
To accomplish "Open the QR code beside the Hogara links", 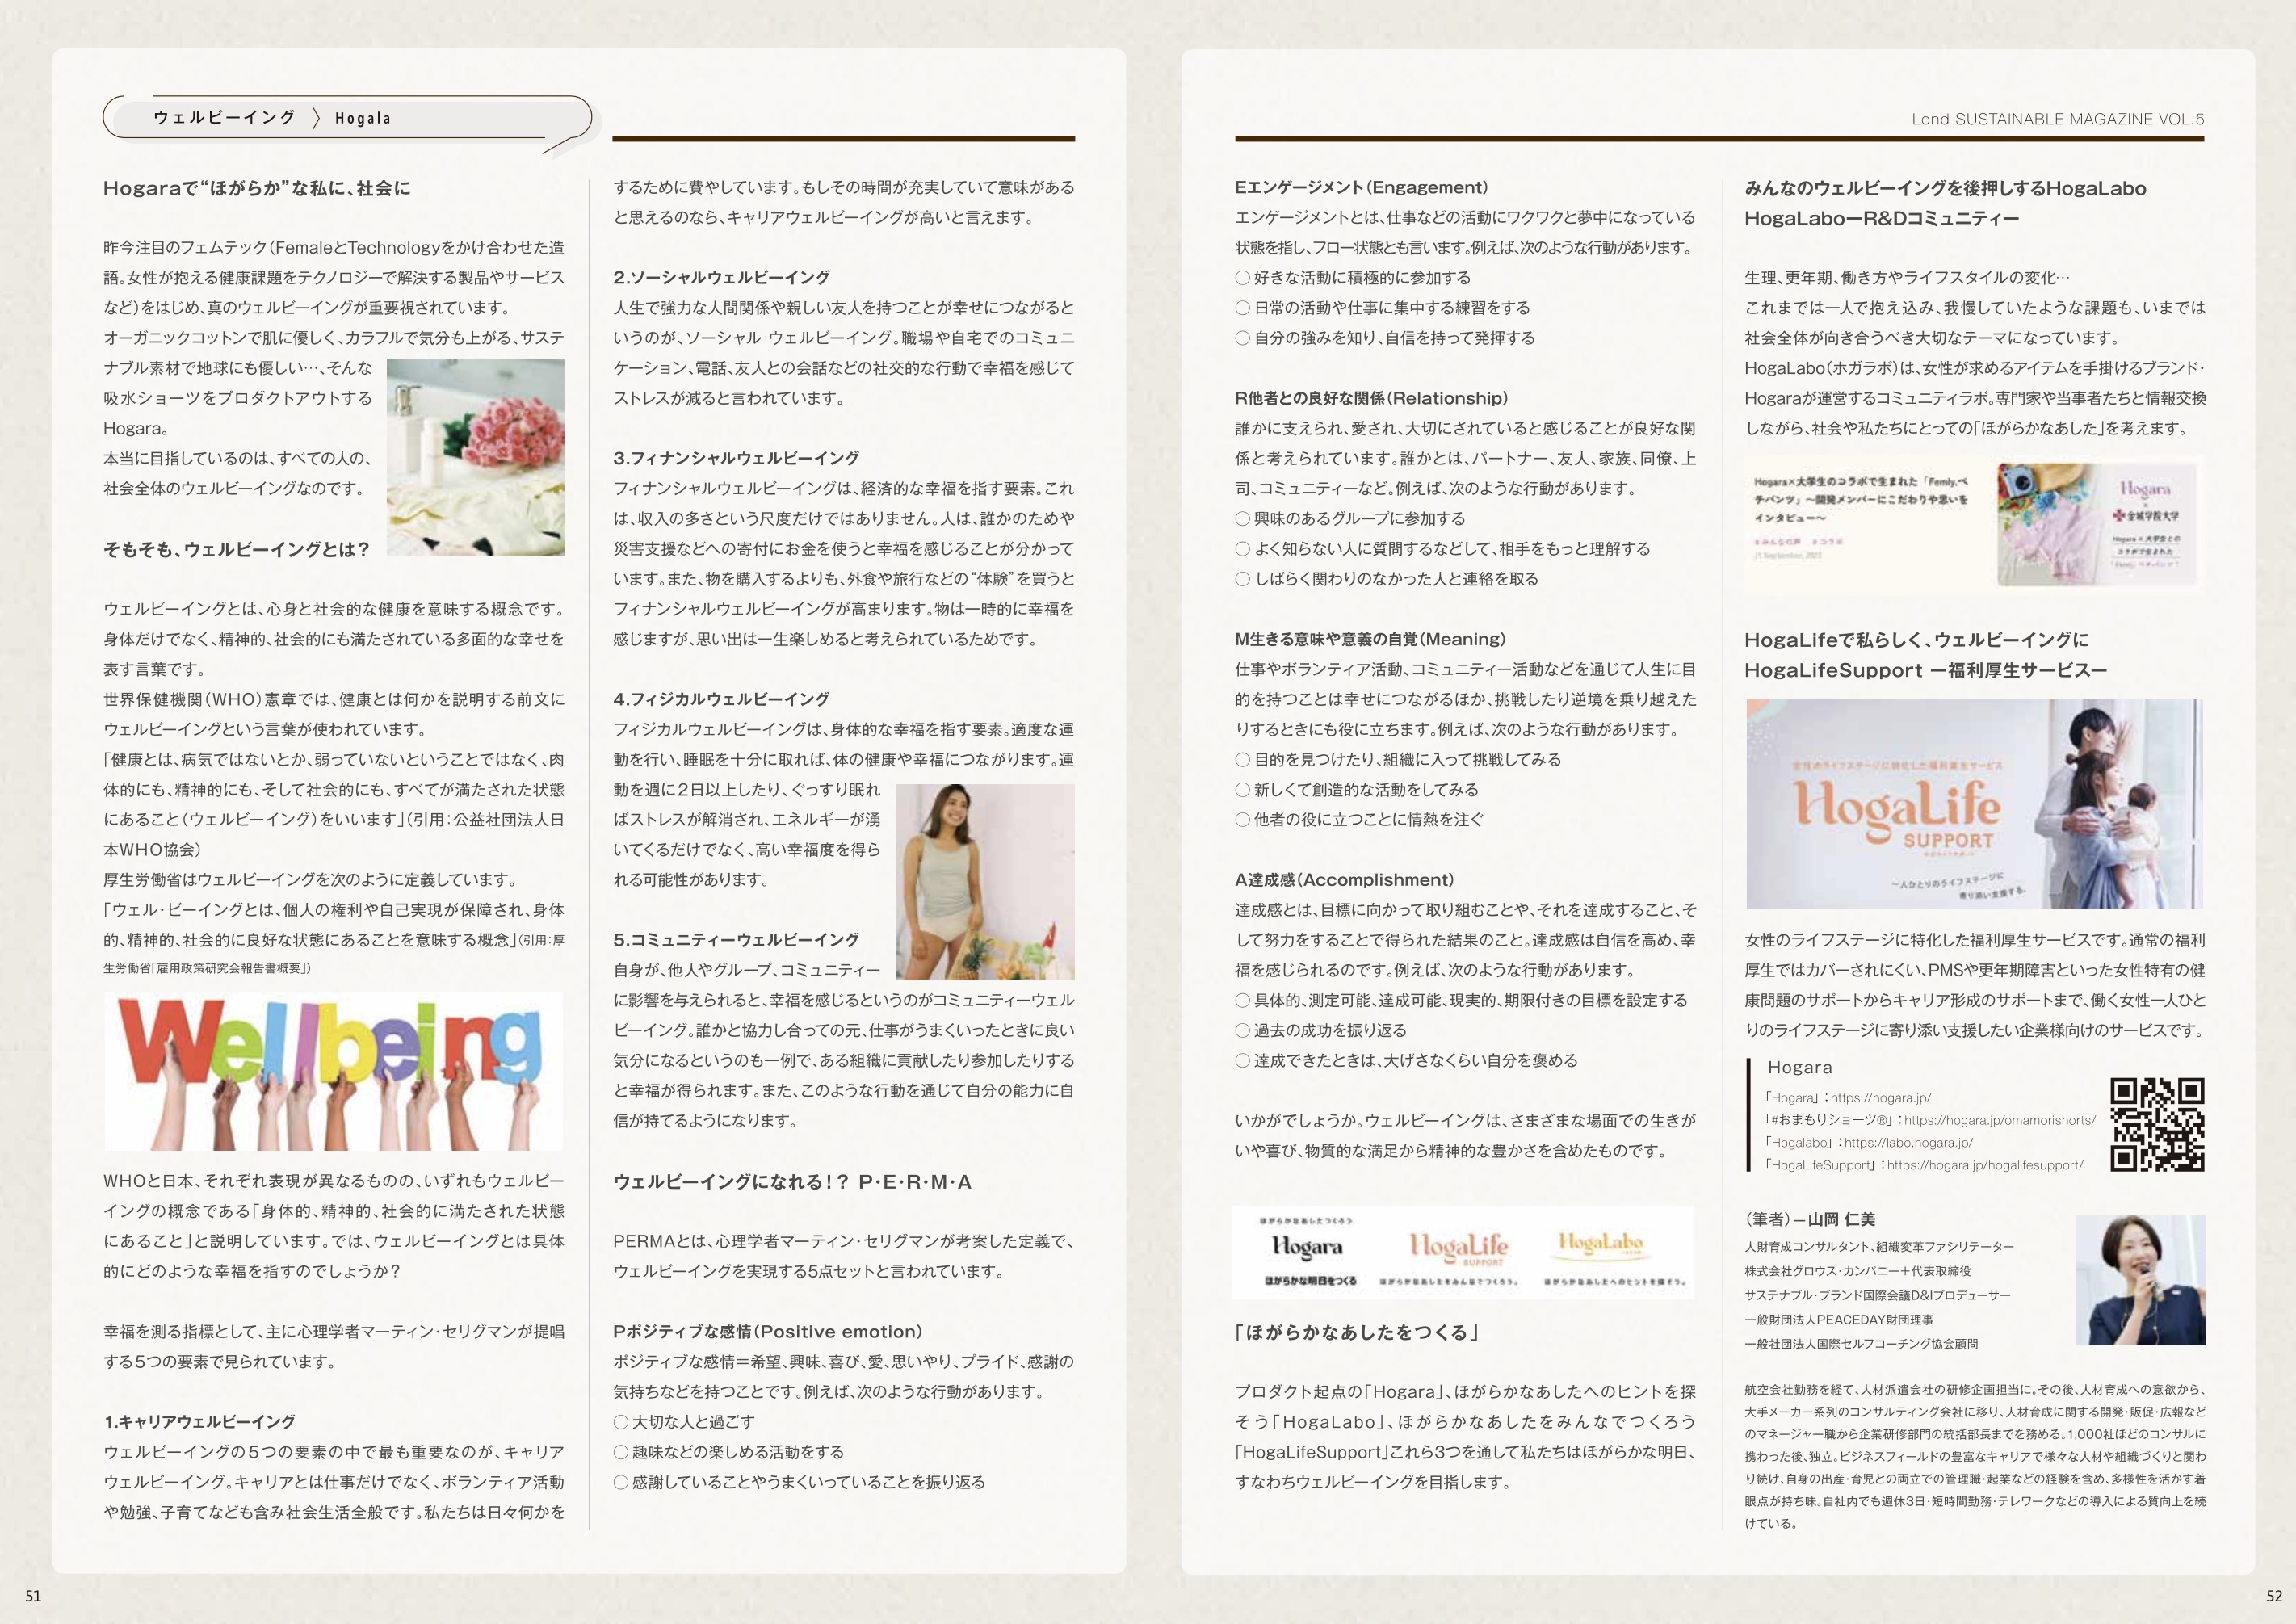I will (x=2157, y=1124).
